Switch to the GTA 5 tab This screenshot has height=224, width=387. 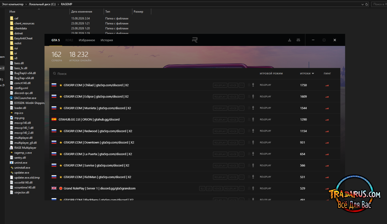click(x=55, y=40)
